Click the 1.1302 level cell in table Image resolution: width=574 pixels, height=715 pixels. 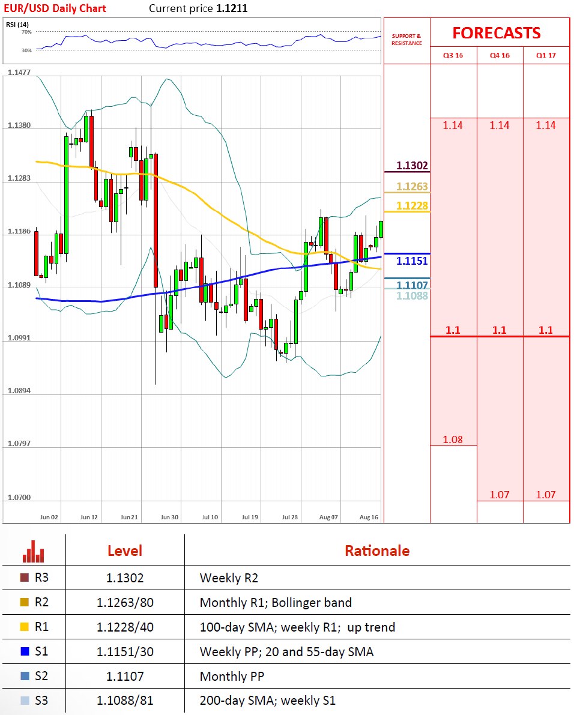(125, 578)
